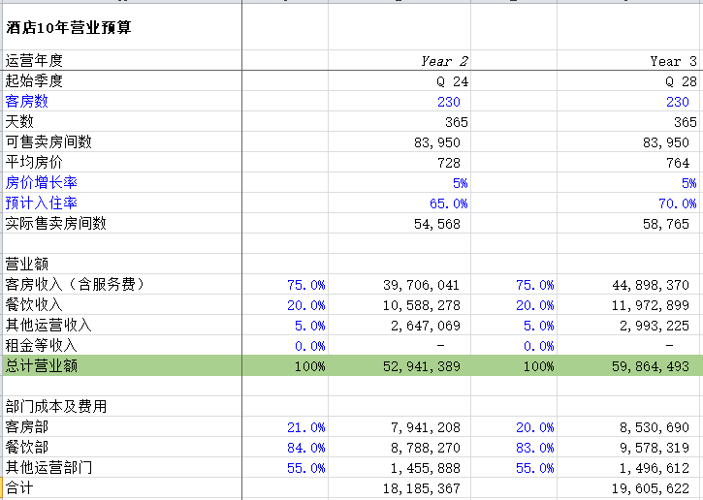Click the 房价增长率 row label
The height and width of the screenshot is (500, 703).
click(x=41, y=183)
